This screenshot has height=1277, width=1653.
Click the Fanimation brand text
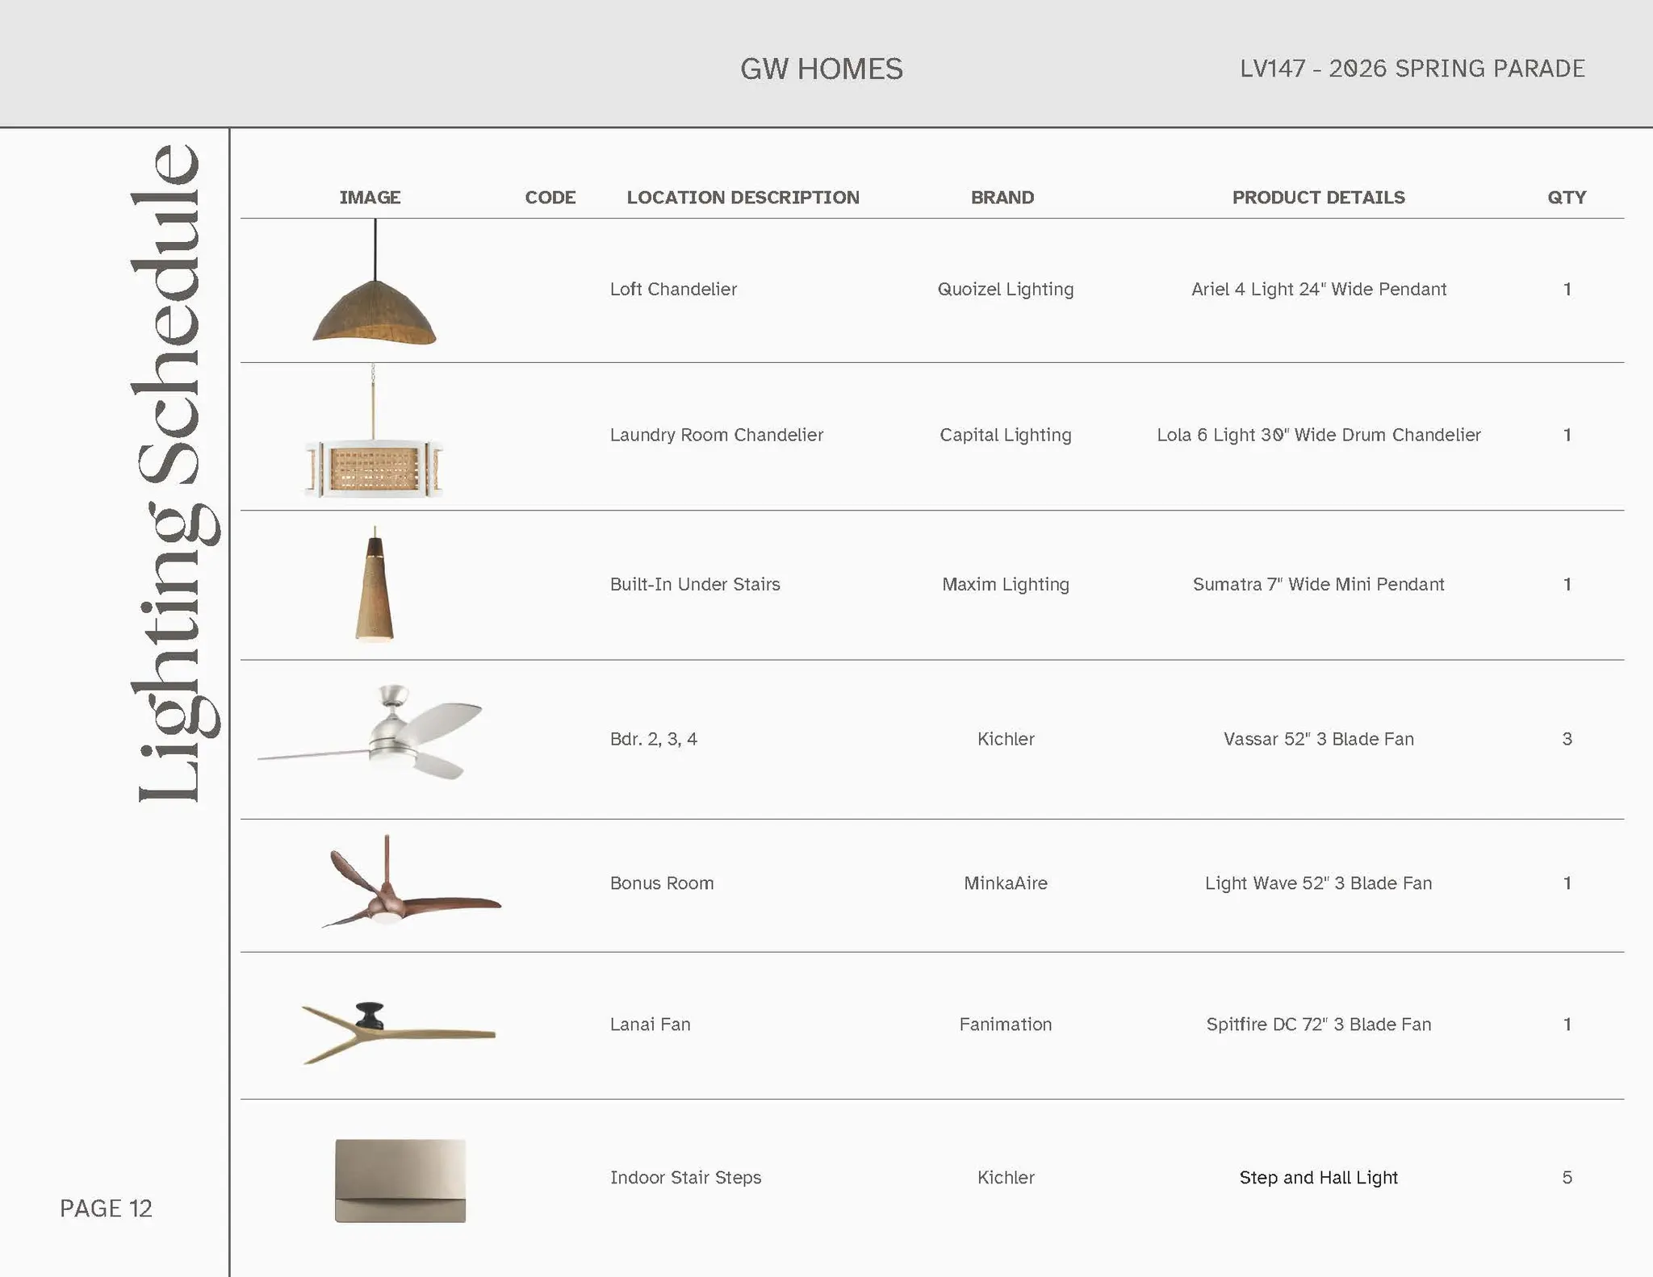(1005, 1025)
